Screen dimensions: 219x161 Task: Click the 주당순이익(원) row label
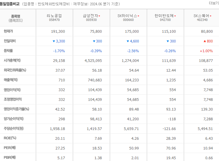coord(14,129)
